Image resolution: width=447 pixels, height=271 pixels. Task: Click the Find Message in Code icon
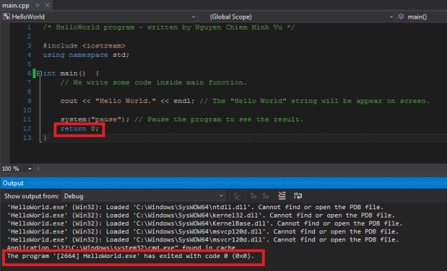[x=237, y=196]
